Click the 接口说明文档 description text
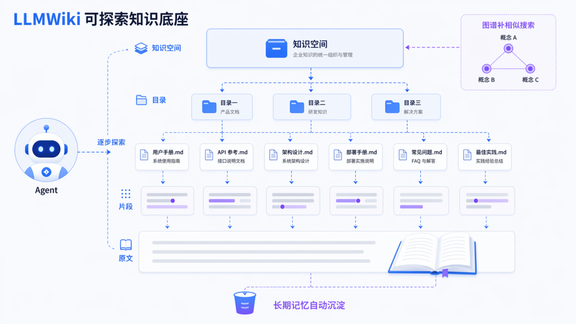The image size is (576, 324). [x=231, y=161]
